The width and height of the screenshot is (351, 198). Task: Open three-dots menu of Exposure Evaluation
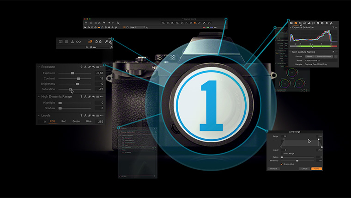[336, 27]
